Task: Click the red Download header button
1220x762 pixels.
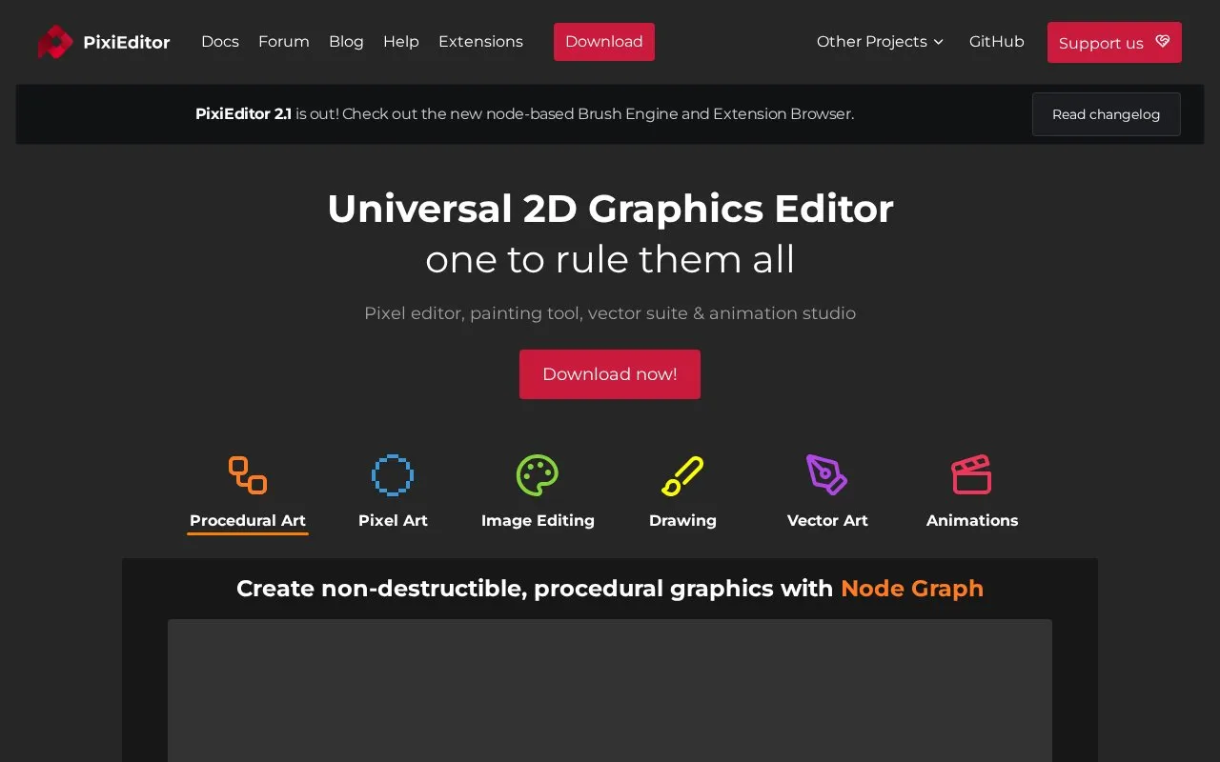Action: [x=604, y=42]
